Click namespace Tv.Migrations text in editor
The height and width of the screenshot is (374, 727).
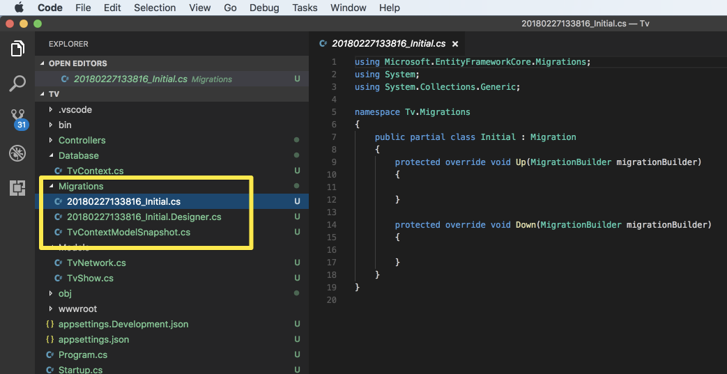[412, 112]
